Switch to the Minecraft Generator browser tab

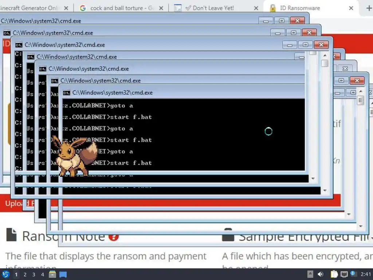coord(30,8)
